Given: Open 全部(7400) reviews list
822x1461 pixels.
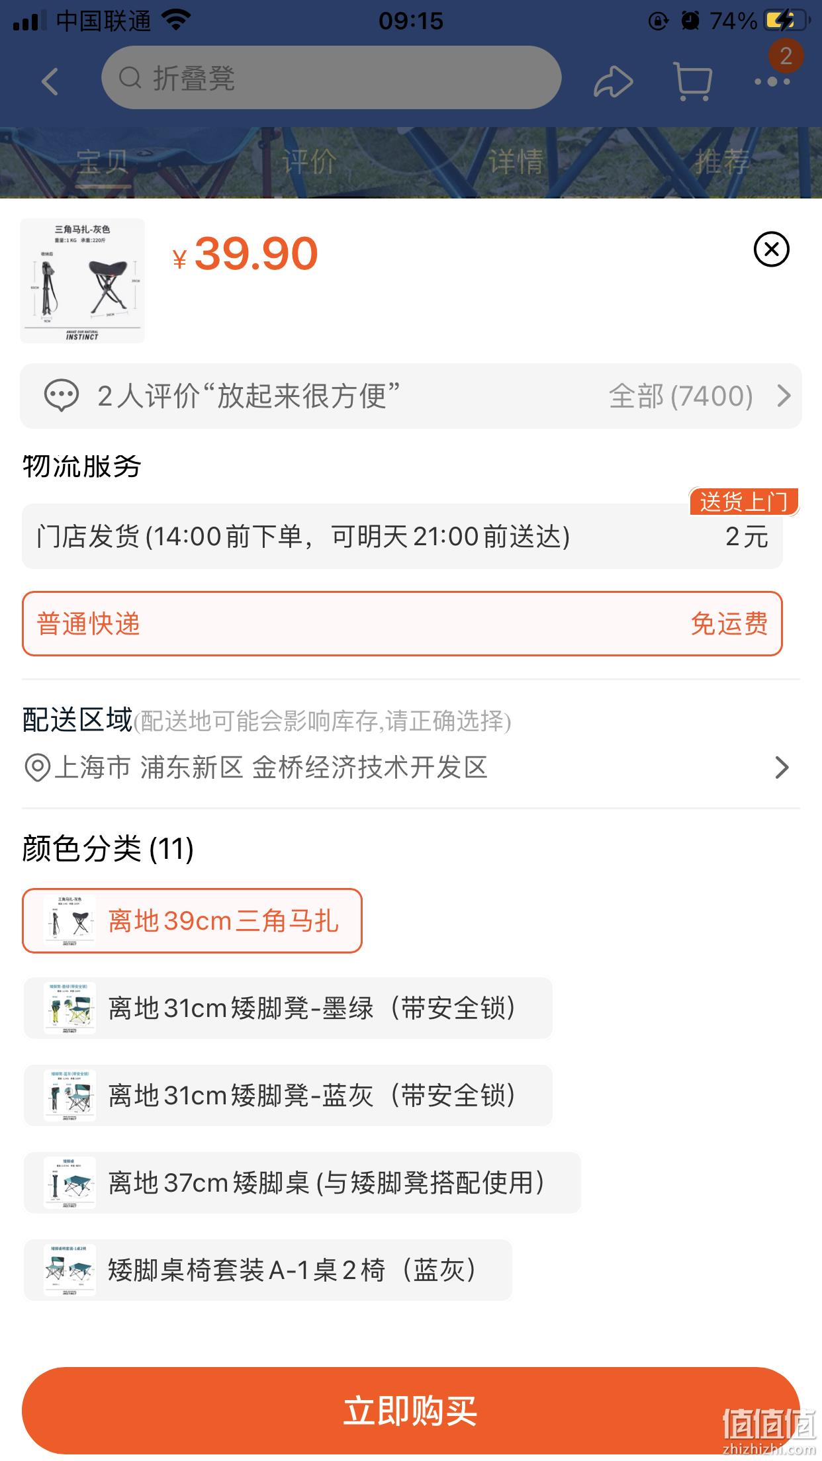Looking at the screenshot, I should point(681,396).
